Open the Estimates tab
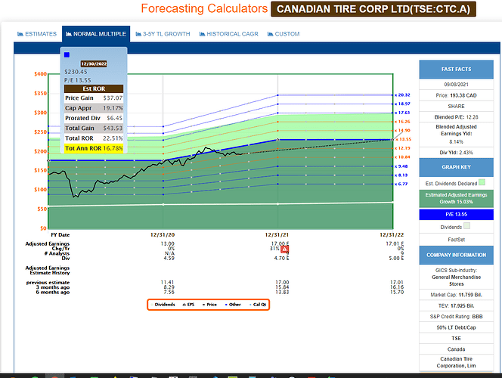This screenshot has height=378, width=502. click(36, 34)
